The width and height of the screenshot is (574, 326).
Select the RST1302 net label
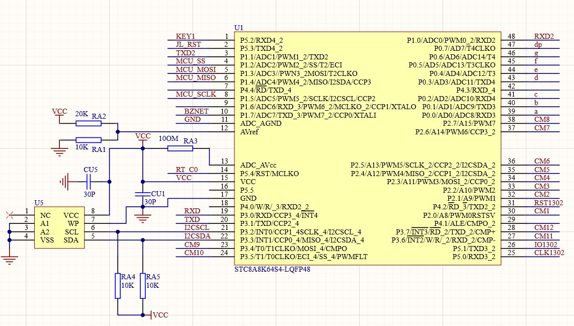[x=549, y=203]
